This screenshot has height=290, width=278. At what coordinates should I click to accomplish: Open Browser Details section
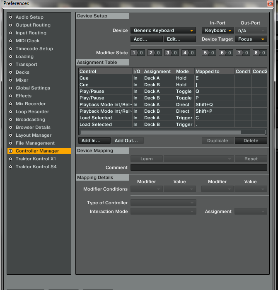[33, 127]
